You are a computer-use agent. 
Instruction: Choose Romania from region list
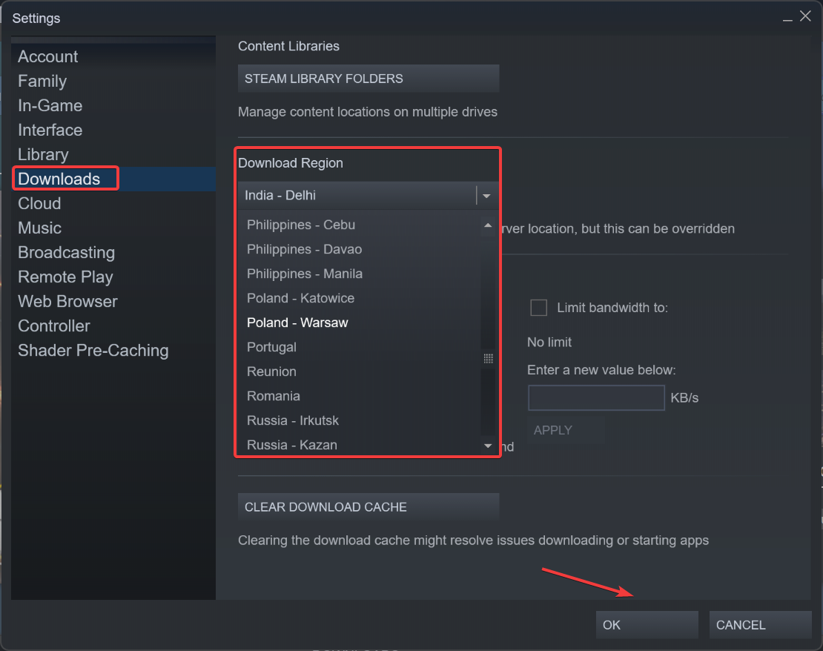click(360, 396)
